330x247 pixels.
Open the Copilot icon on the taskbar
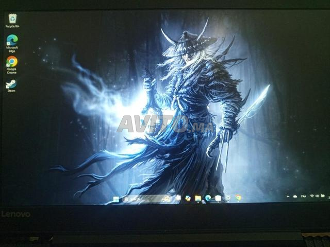click(x=188, y=198)
